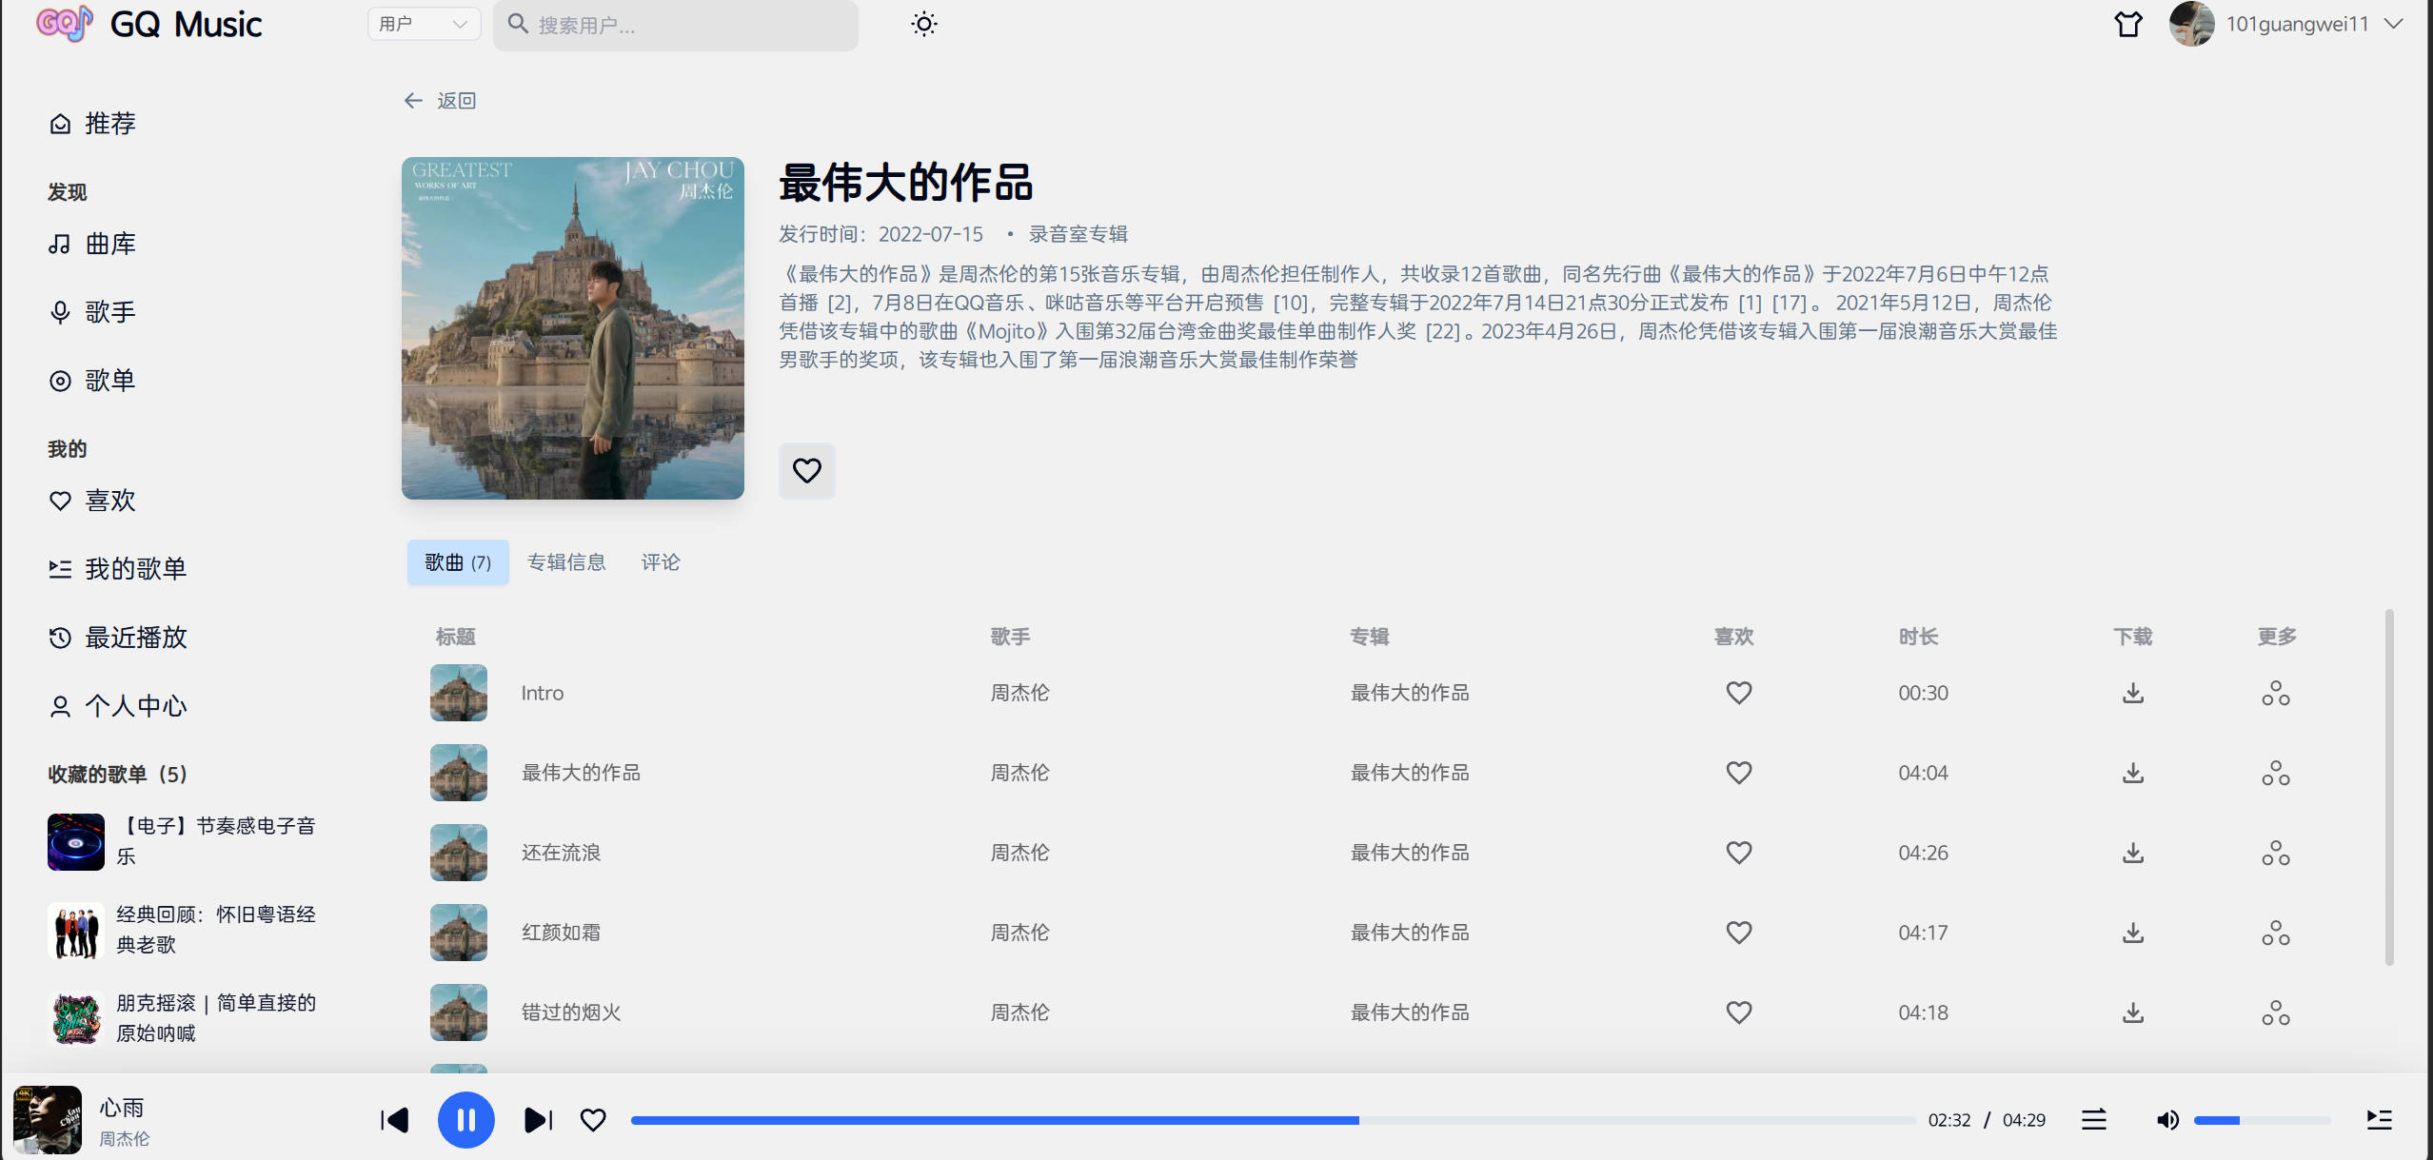Expand the 101guangwei11 account menu
The height and width of the screenshot is (1160, 2433).
pyautogui.click(x=2393, y=24)
